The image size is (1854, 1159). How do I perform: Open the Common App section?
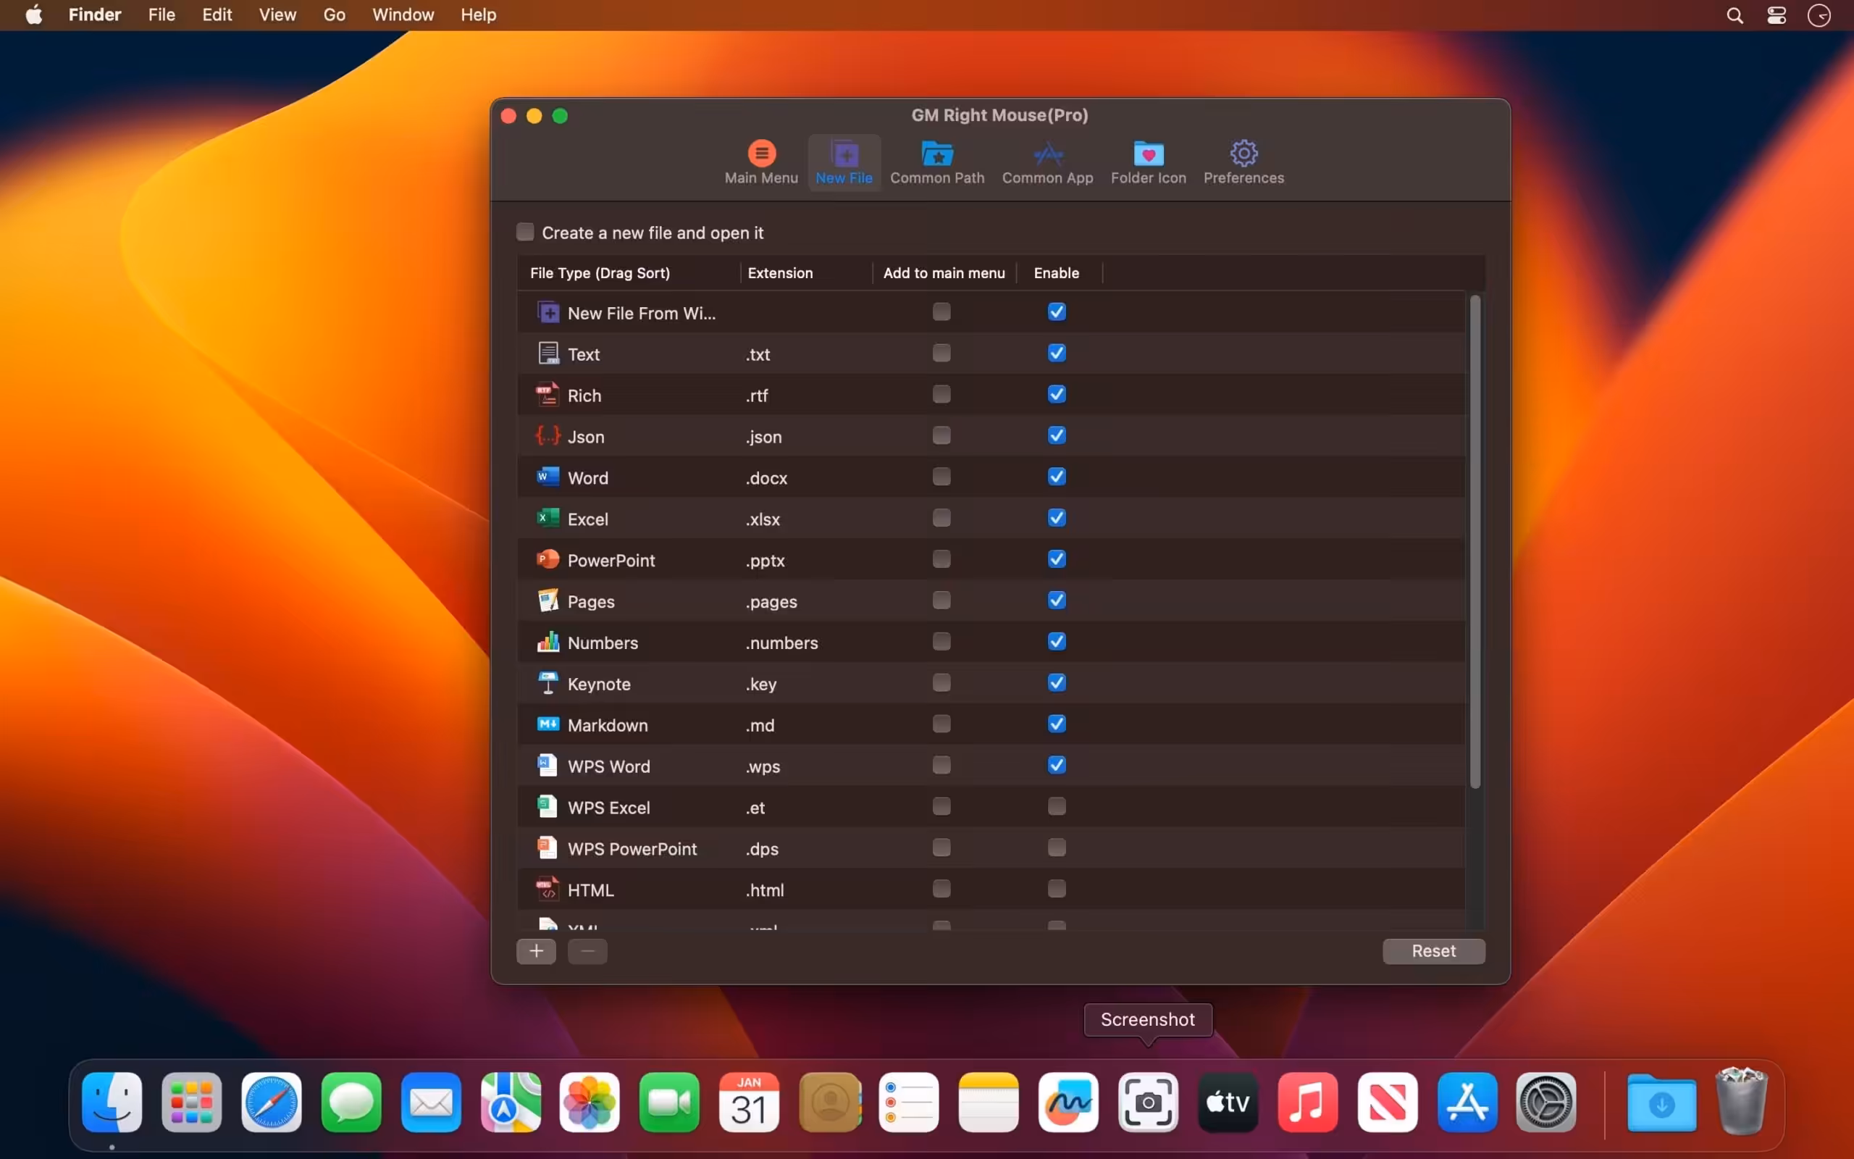[1047, 162]
